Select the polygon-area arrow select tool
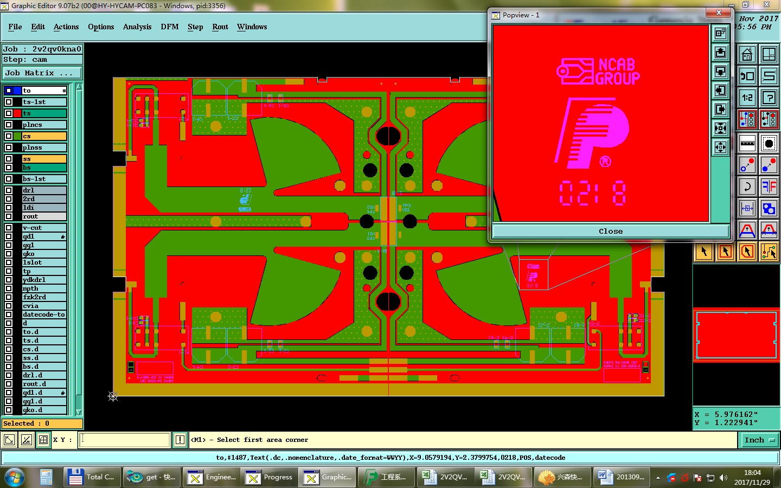 click(x=747, y=252)
